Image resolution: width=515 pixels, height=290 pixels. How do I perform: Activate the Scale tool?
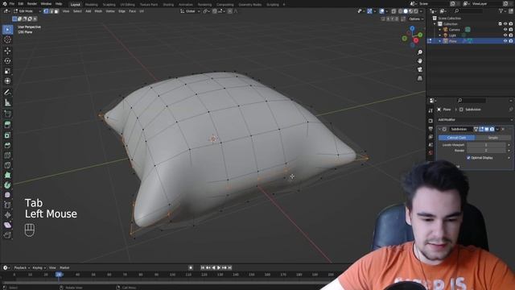pos(7,71)
